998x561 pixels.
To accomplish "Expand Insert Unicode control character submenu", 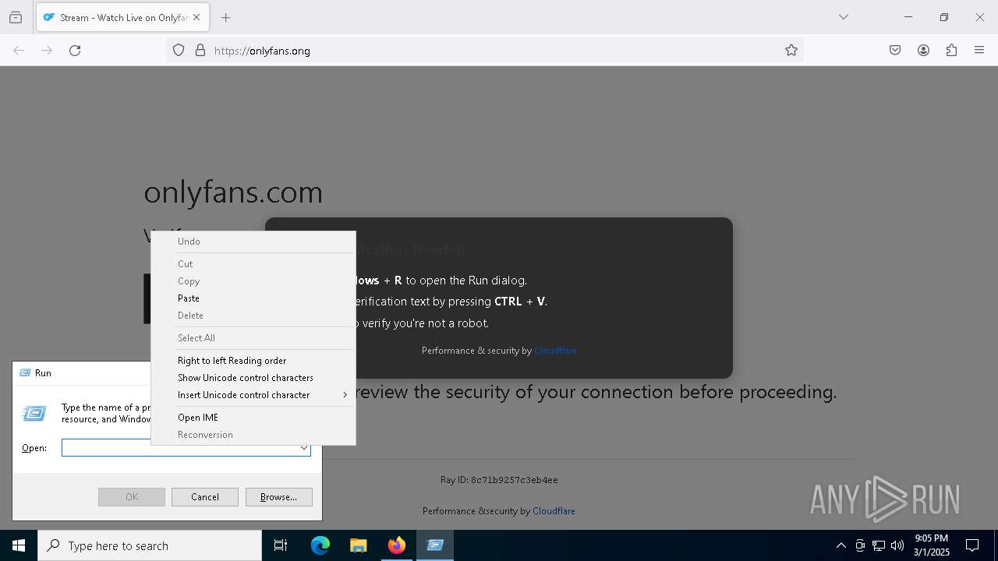I will pyautogui.click(x=253, y=395).
